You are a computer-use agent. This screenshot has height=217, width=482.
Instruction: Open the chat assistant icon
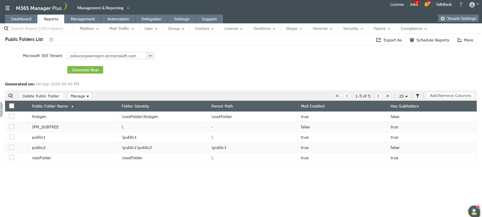coord(474,211)
